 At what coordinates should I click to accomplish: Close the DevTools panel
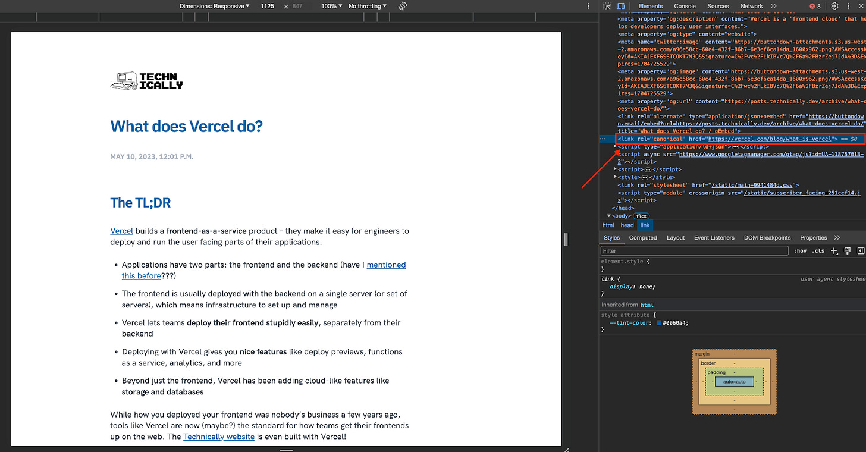(861, 6)
